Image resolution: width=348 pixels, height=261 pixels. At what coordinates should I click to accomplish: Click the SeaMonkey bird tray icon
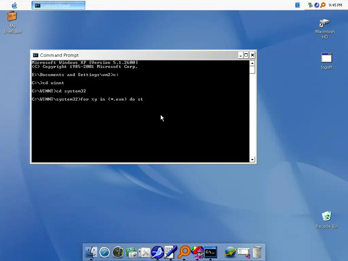pyautogui.click(x=317, y=5)
